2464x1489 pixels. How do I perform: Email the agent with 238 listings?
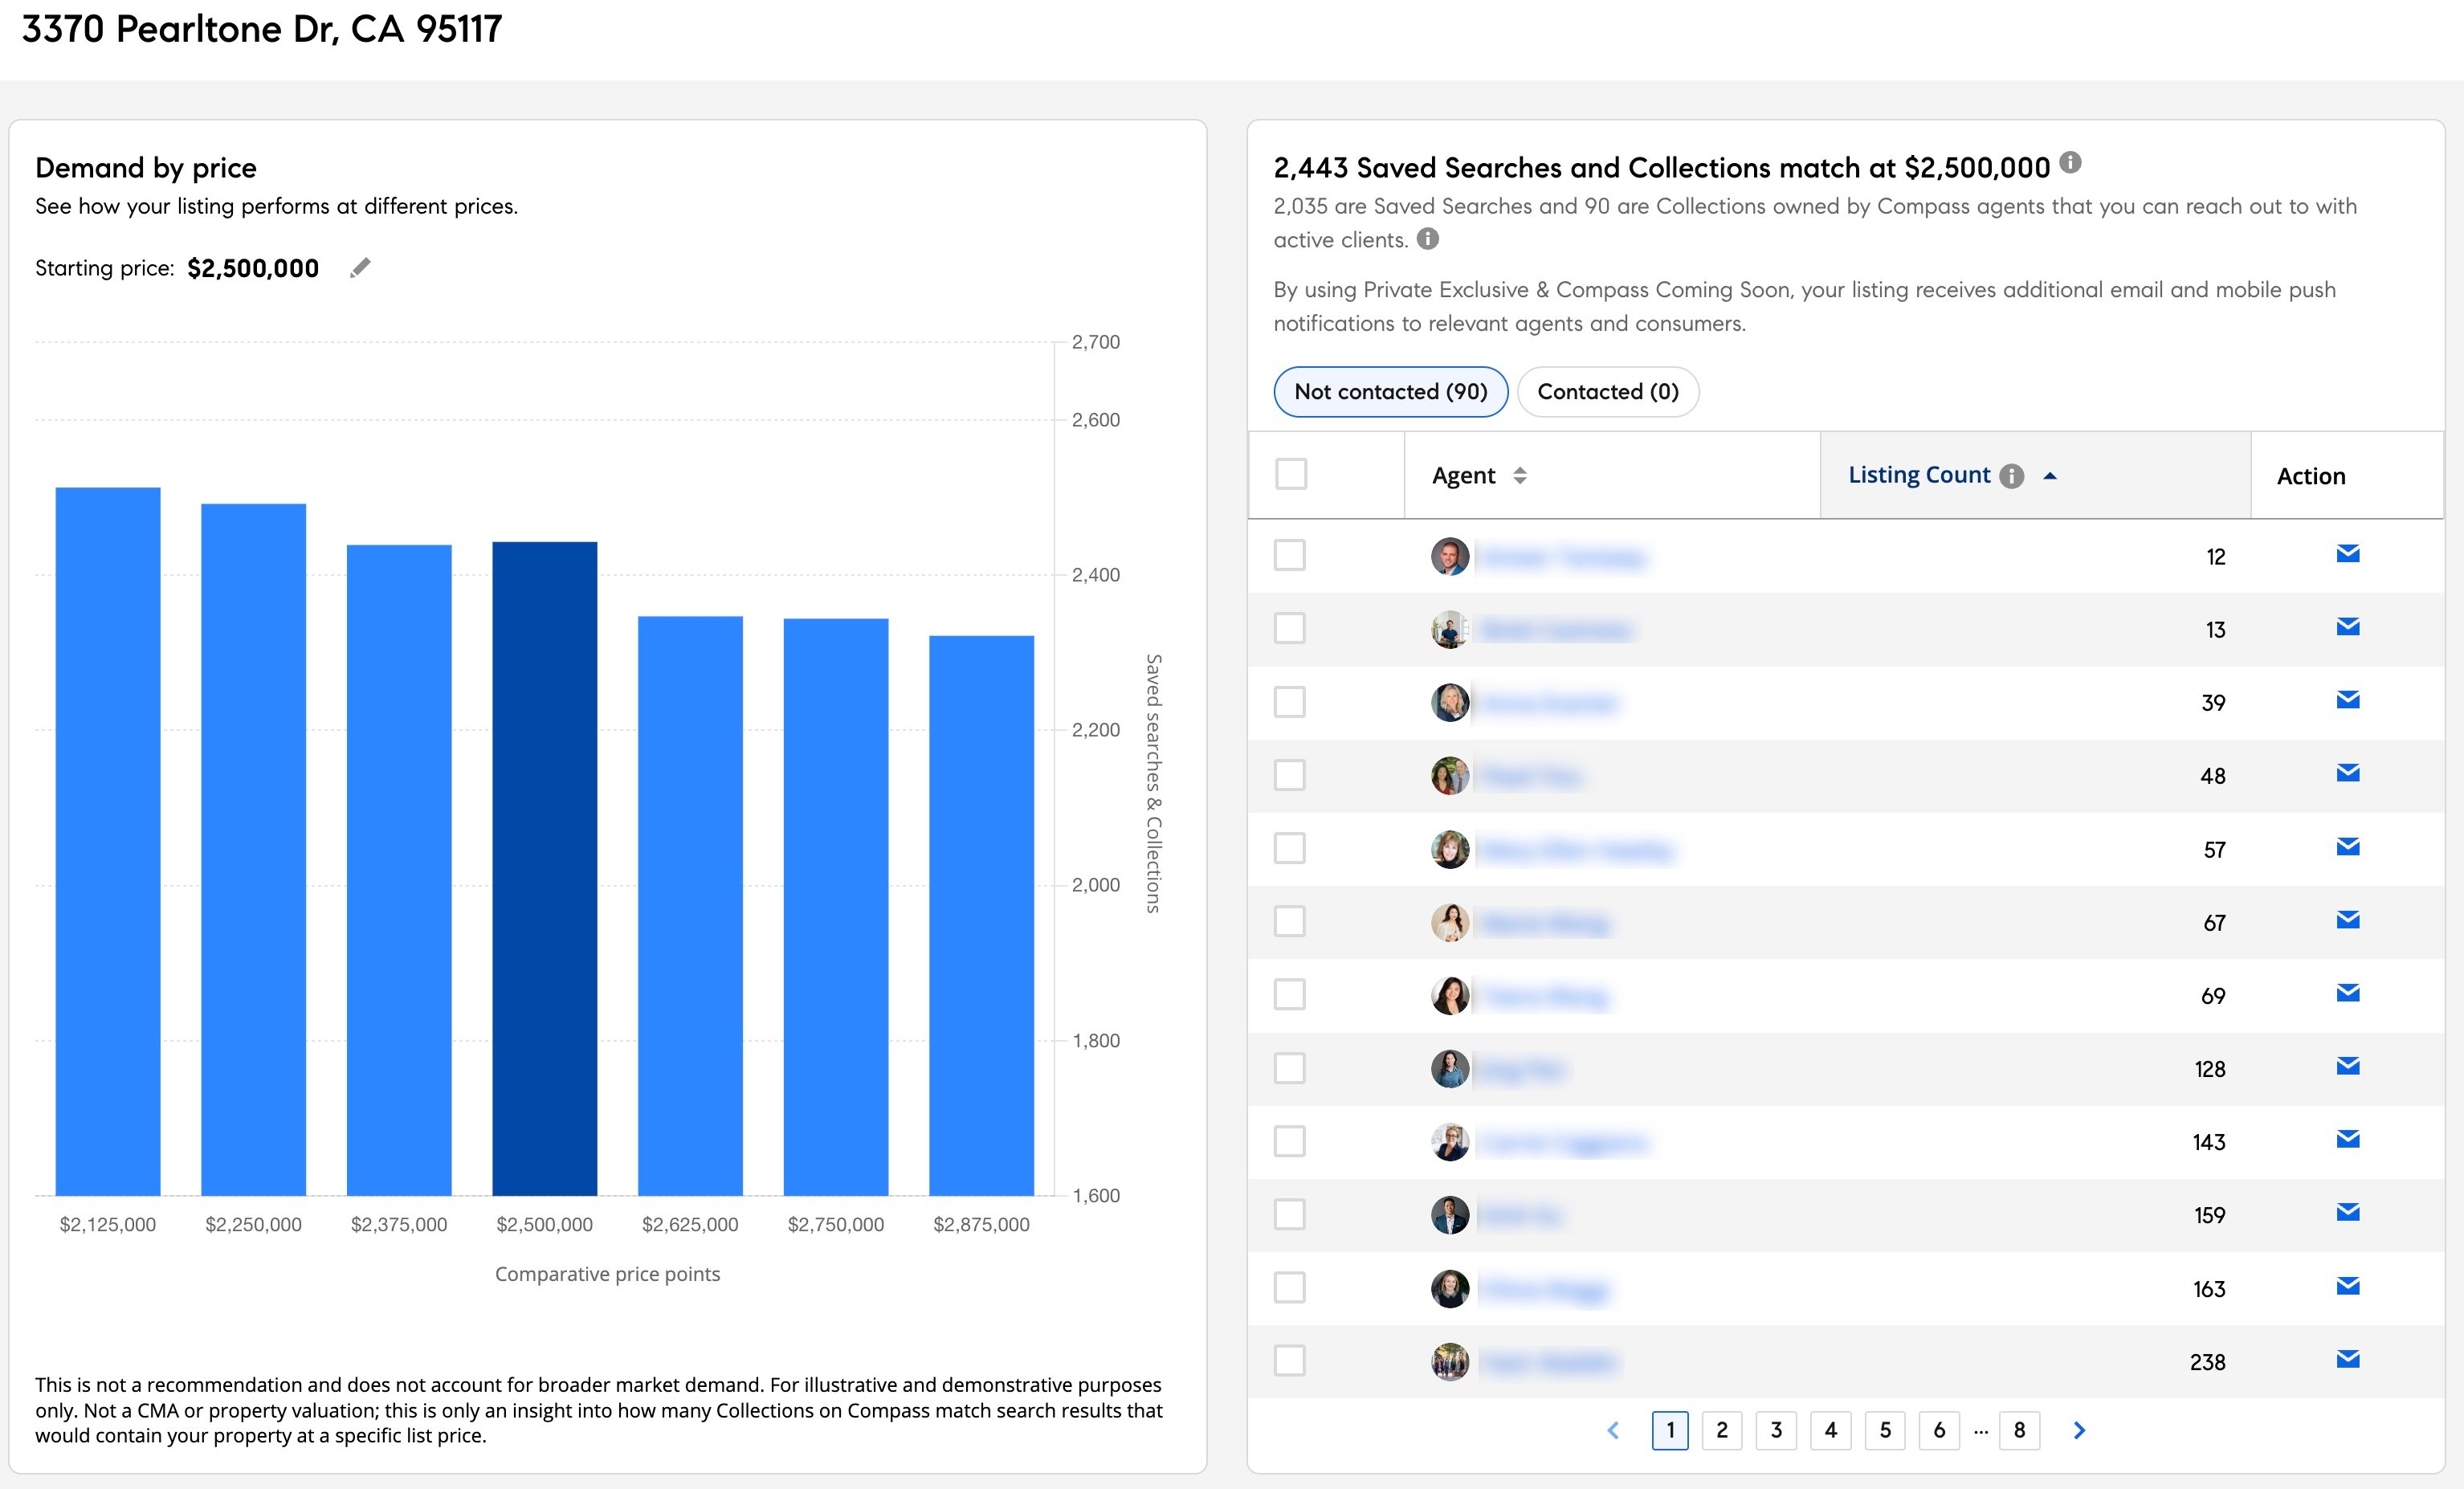(2347, 1359)
